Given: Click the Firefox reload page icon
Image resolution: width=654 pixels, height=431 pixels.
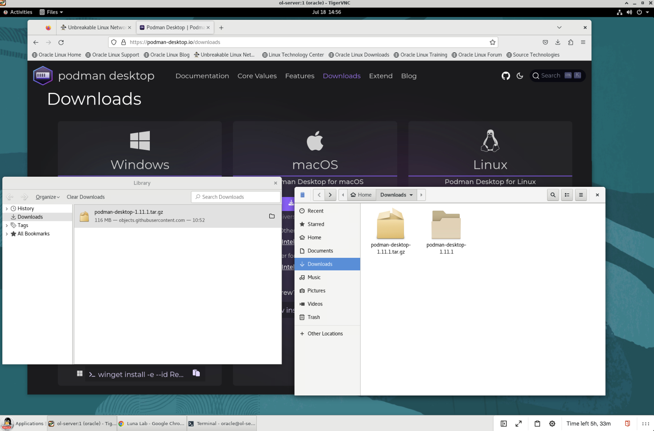Looking at the screenshot, I should pyautogui.click(x=61, y=42).
